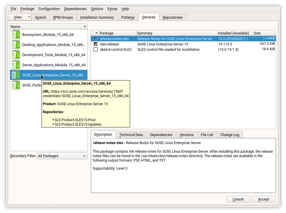Open the Technical Data tab
The width and height of the screenshot is (286, 213).
click(131, 135)
